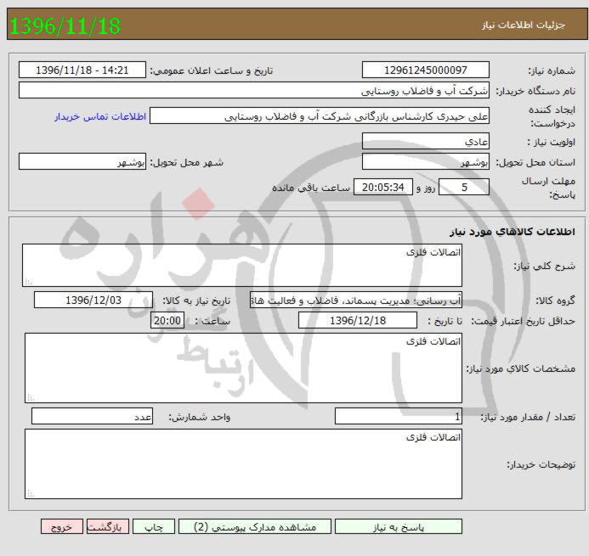589x556 pixels.
Task: Click the price validity date field 1396/12/18
Action: tap(358, 320)
